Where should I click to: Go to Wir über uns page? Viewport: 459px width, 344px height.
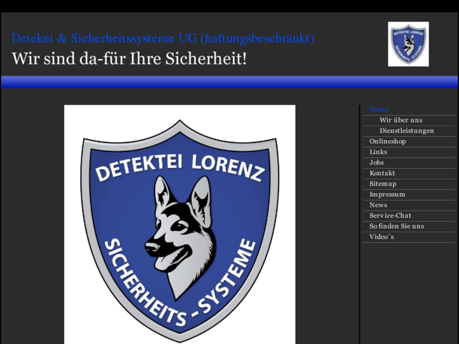point(401,120)
